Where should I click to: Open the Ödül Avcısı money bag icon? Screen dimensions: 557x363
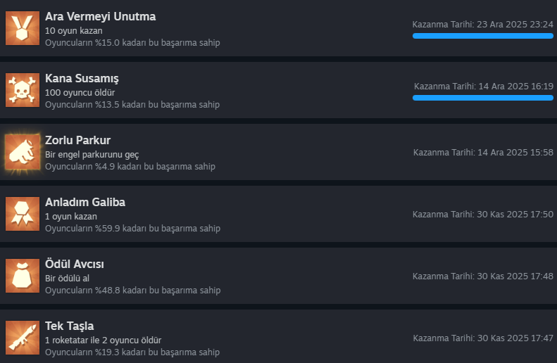tap(23, 276)
